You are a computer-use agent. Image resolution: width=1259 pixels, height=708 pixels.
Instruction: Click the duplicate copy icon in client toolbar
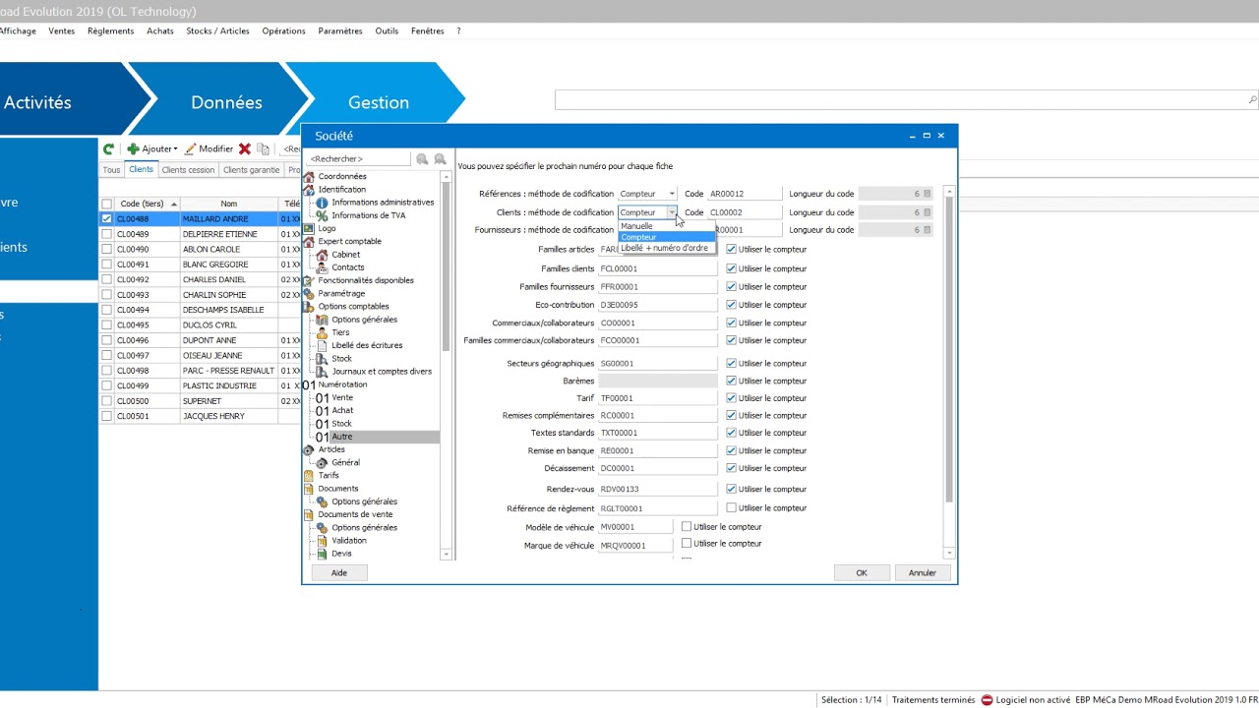click(x=263, y=149)
